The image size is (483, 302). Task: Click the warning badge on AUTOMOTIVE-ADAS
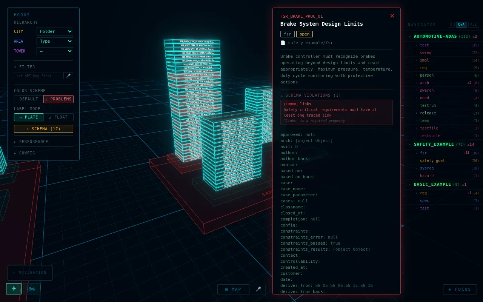point(475,37)
